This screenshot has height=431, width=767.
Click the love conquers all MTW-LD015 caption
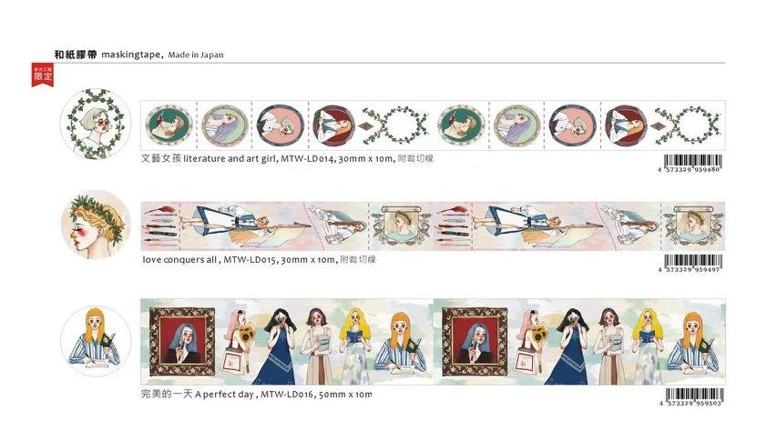pos(260,260)
